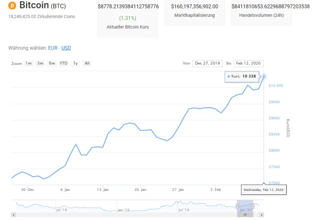Screen dimensions: 314x220
Task: Click the Von date field Dec 27, 2019
Action: pos(207,64)
